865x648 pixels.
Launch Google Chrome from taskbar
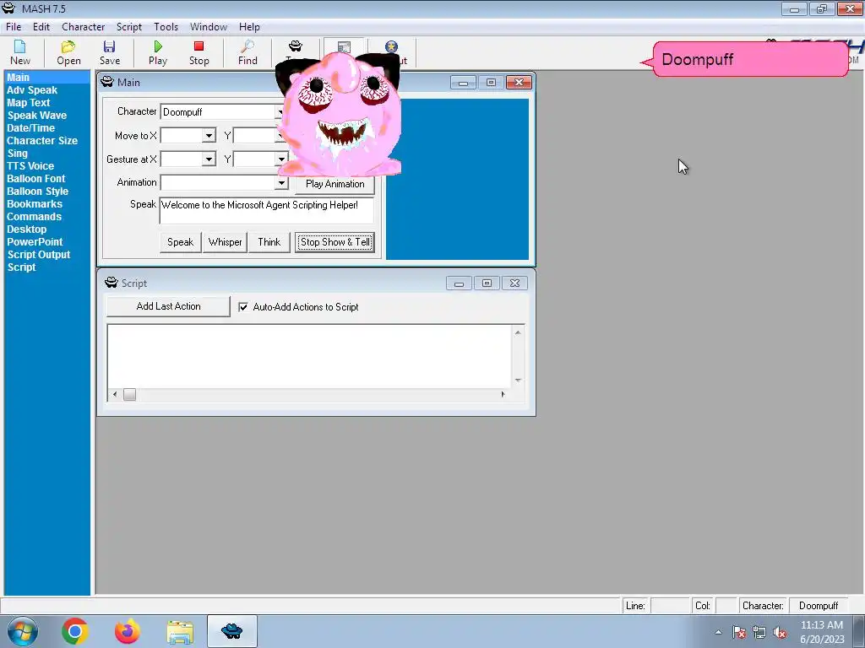[75, 631]
